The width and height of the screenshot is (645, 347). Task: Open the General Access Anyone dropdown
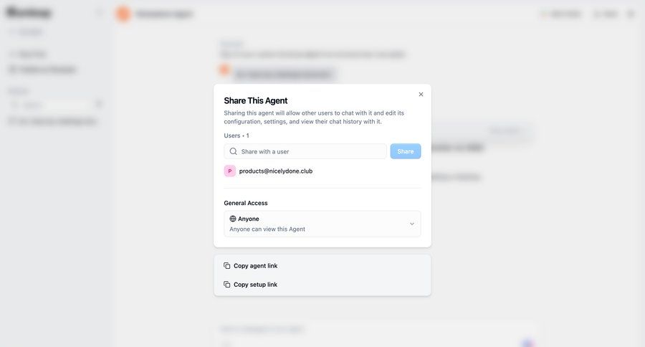click(x=322, y=224)
